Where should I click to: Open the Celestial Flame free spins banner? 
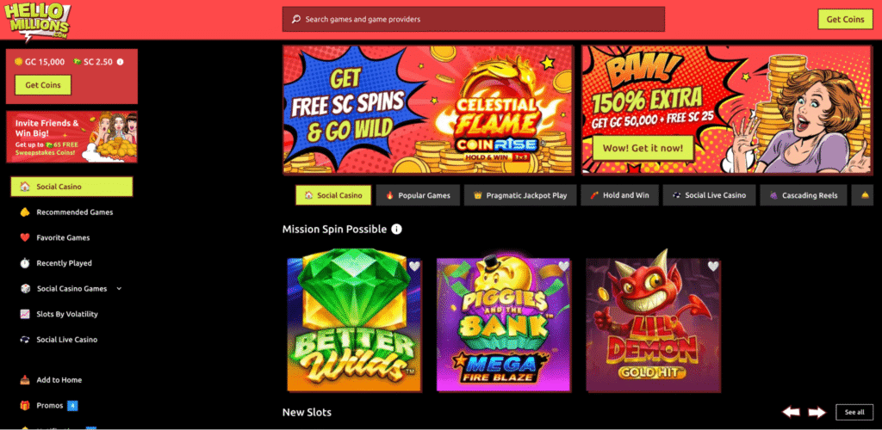pos(427,109)
